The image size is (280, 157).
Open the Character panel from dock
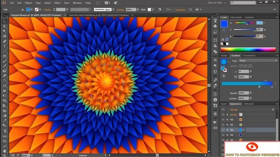tap(215, 60)
